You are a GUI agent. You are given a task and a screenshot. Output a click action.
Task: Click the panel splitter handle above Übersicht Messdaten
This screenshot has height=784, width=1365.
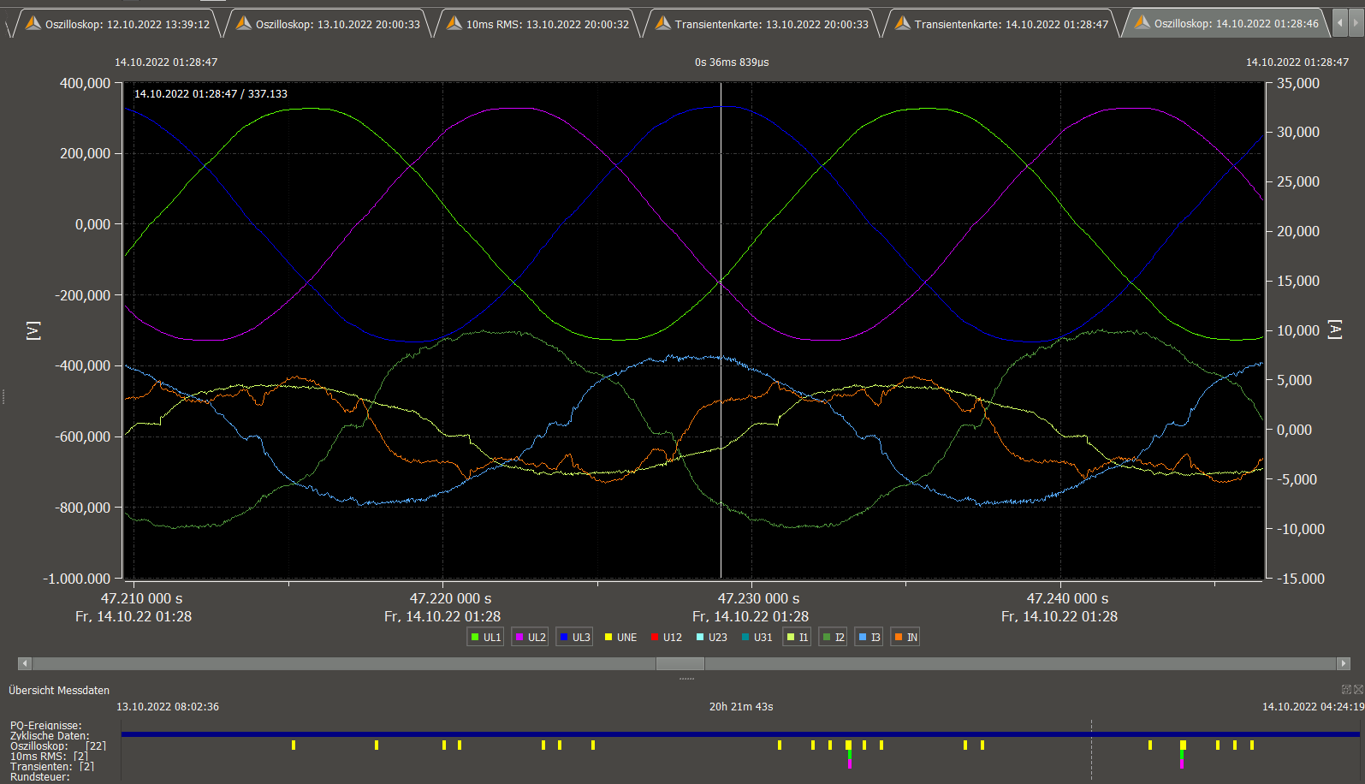pos(686,679)
